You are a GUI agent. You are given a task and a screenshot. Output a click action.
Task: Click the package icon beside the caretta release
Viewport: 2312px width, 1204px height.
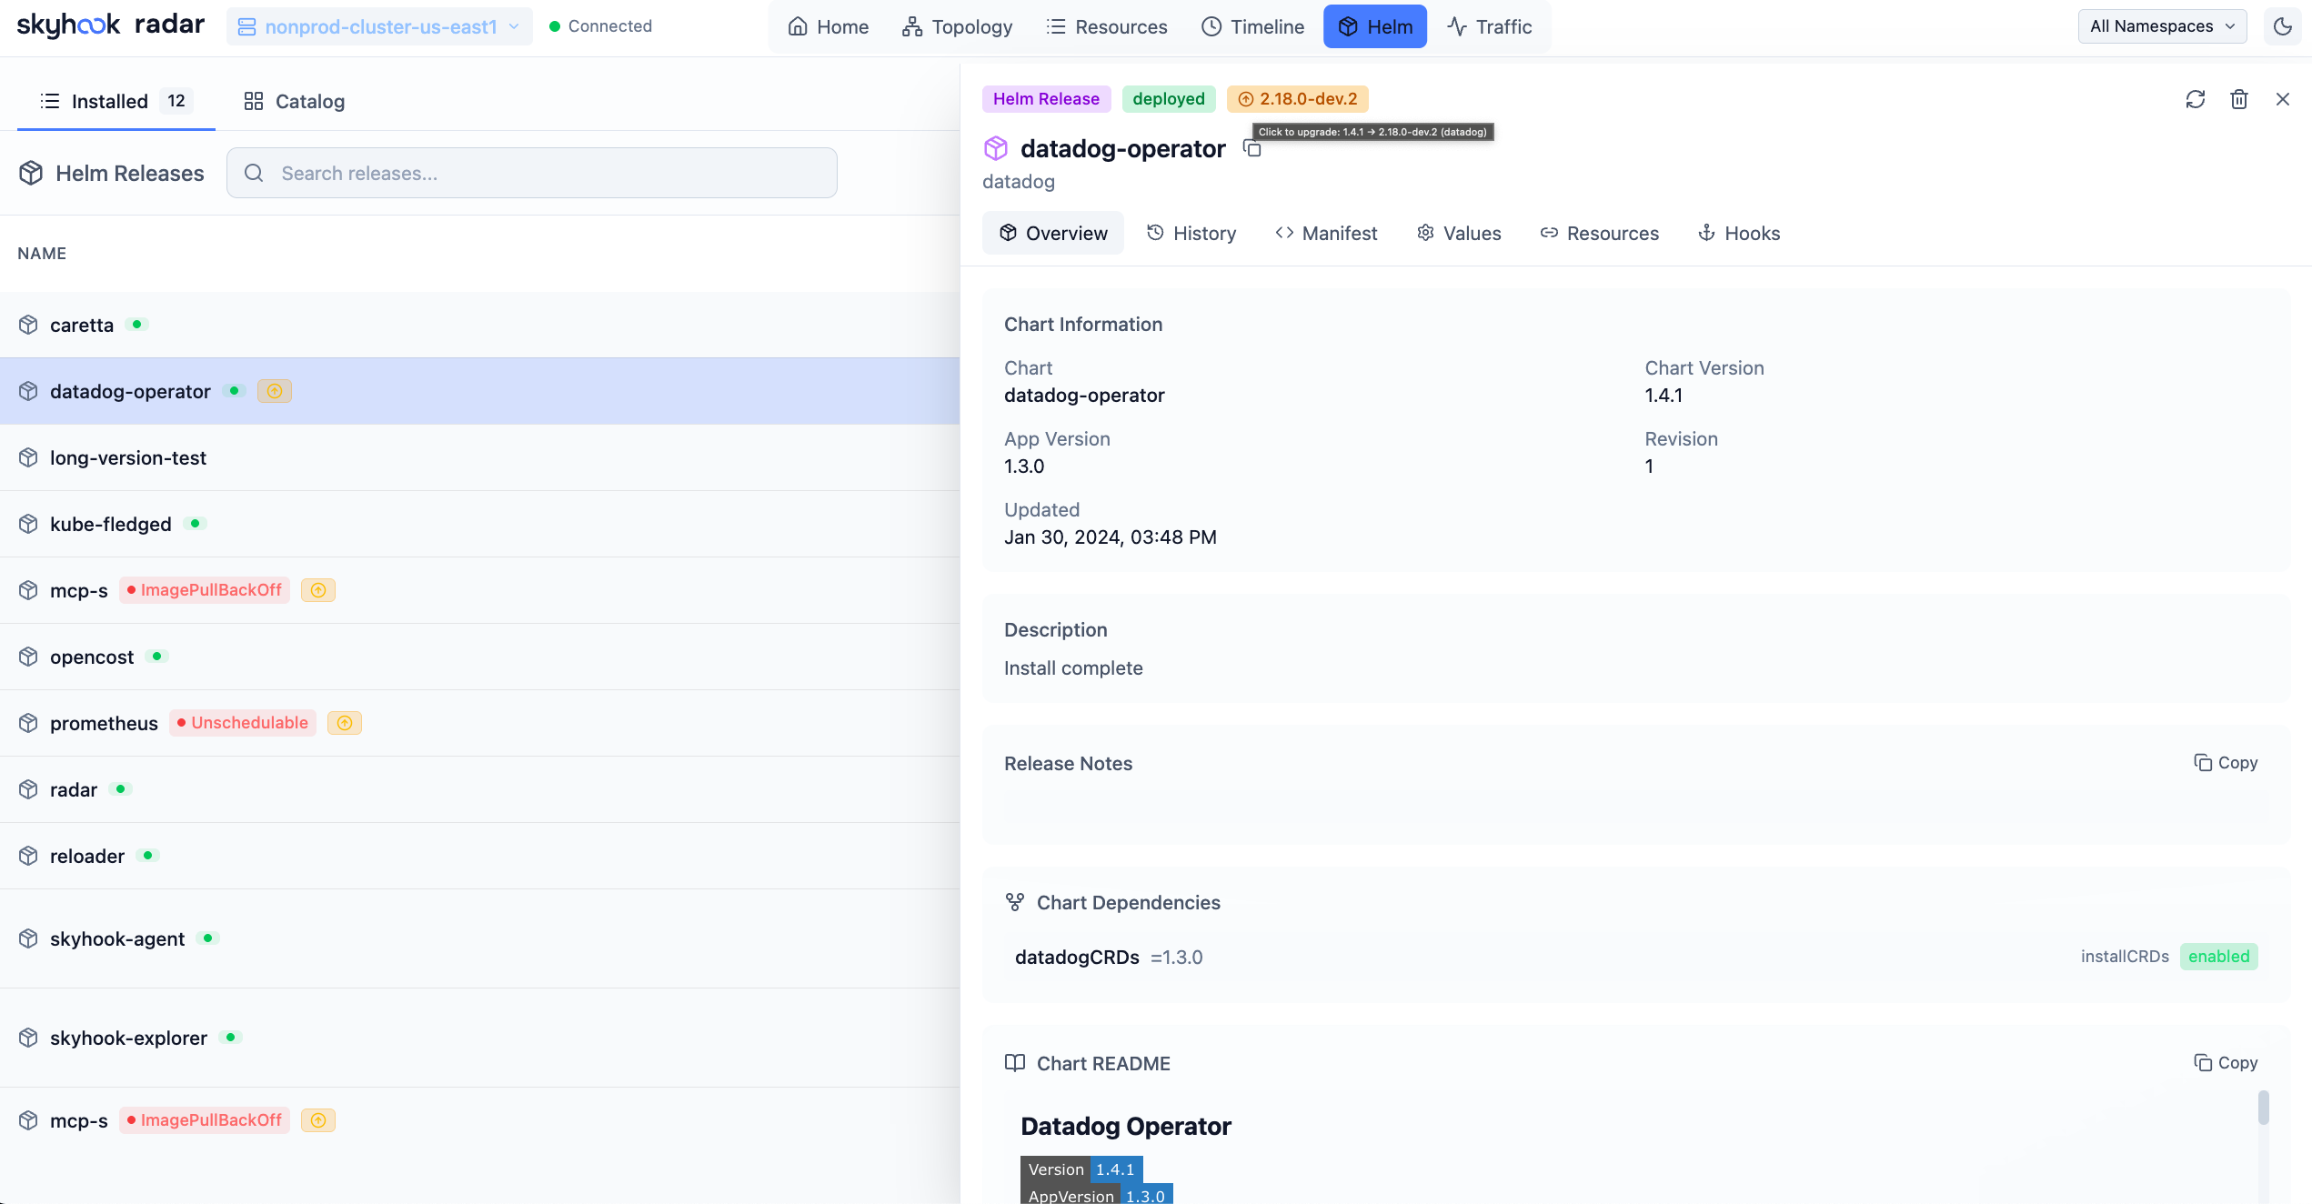29,325
